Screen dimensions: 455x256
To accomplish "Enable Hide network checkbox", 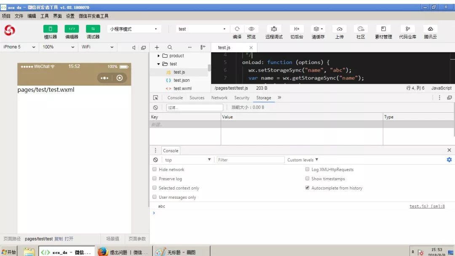I will coord(154,169).
